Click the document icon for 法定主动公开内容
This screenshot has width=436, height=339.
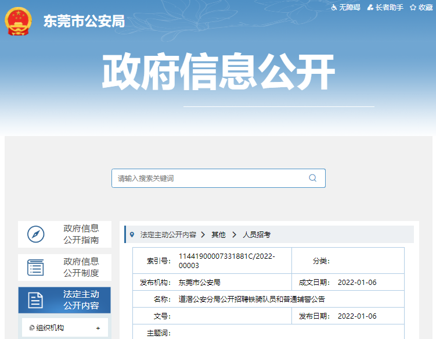tap(35, 300)
